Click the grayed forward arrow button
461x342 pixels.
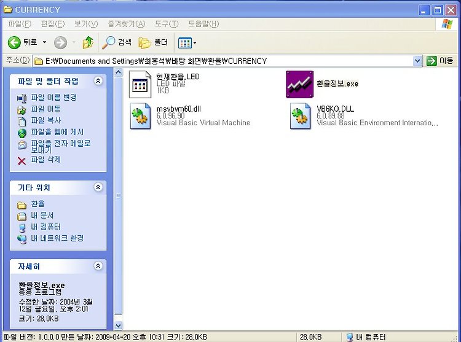tap(61, 42)
